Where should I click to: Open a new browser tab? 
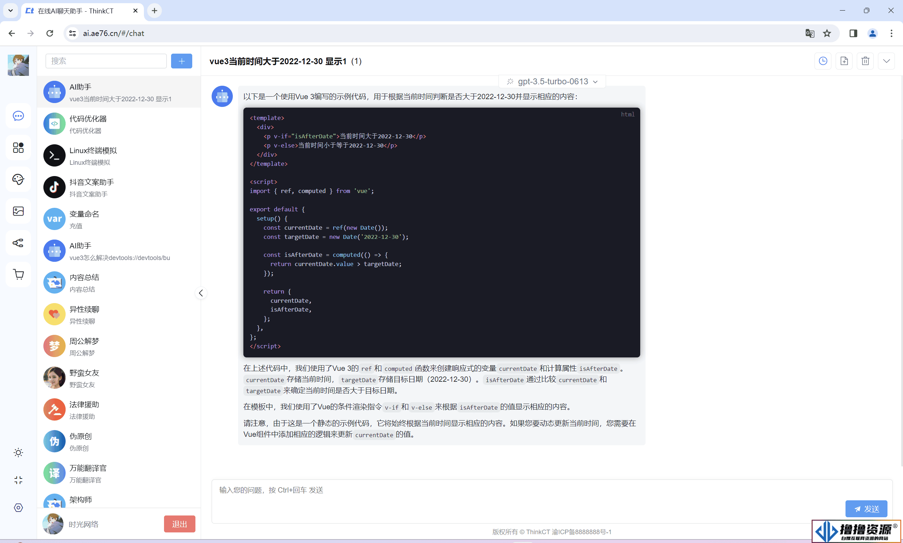154,11
